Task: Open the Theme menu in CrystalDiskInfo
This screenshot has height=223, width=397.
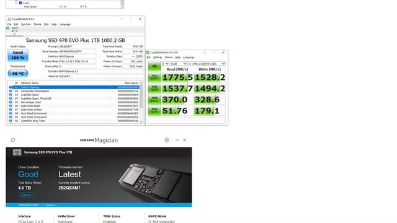Action: pos(37,24)
